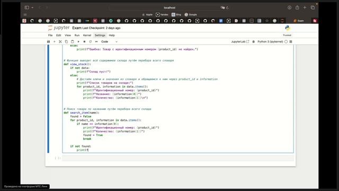Save the notebook with the floppy disk icon

48,41
